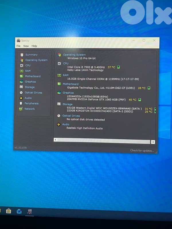This screenshot has height=229, width=172.
Task: Click the Audio speaker sidebar icon
Action: 21,98
